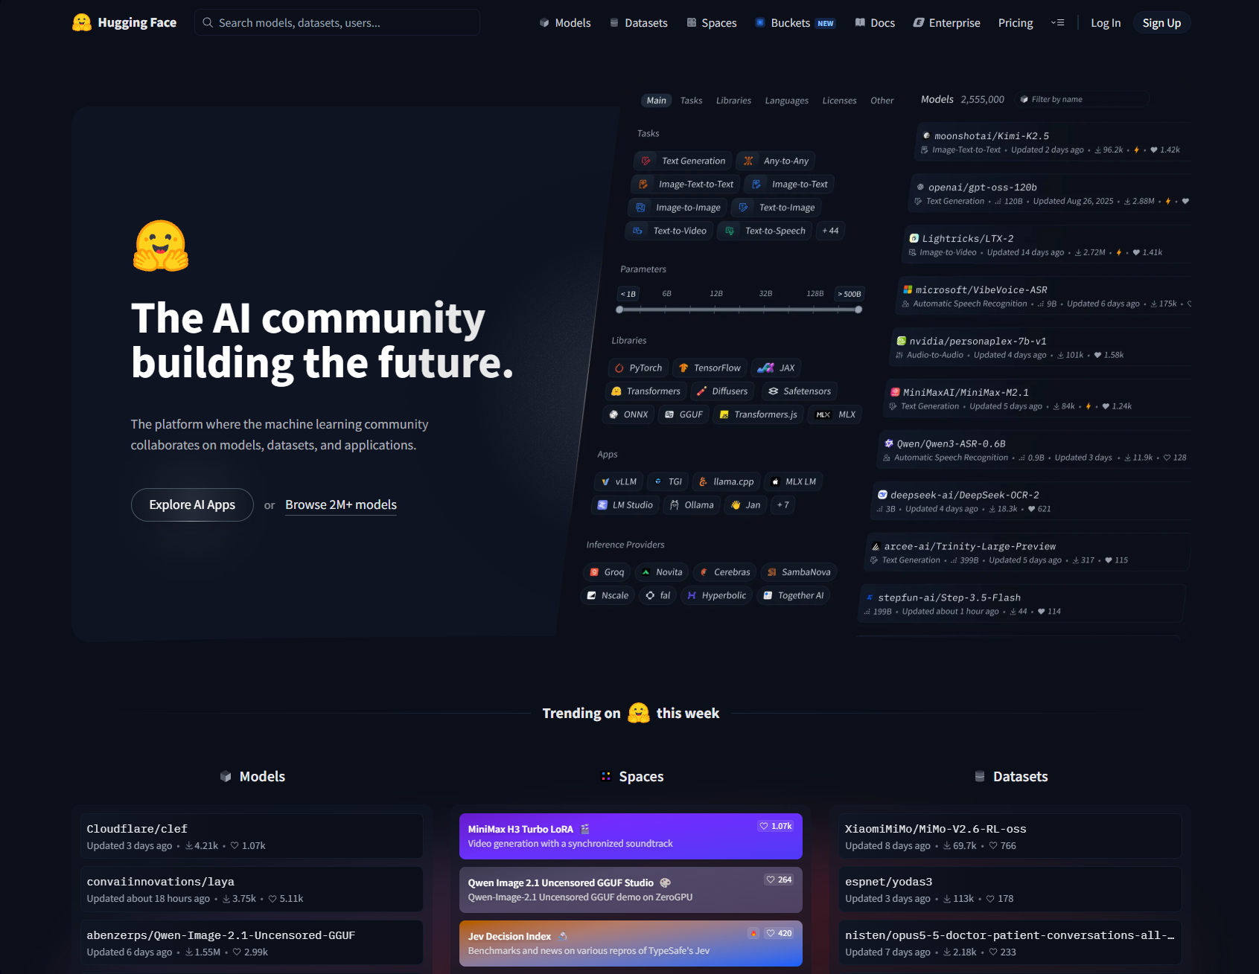Screen dimensions: 1259x974
Task: Select the Any-to-Any task tag
Action: [x=776, y=161]
